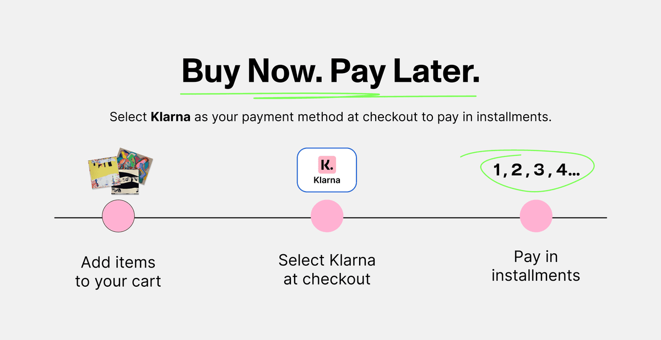Click the number 1 in the installments sequence

pyautogui.click(x=498, y=171)
